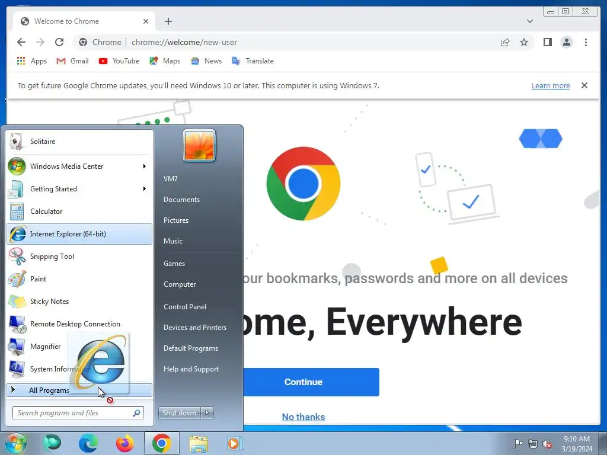This screenshot has width=607, height=455.
Task: Launch Windows Media Center
Action: coord(79,166)
